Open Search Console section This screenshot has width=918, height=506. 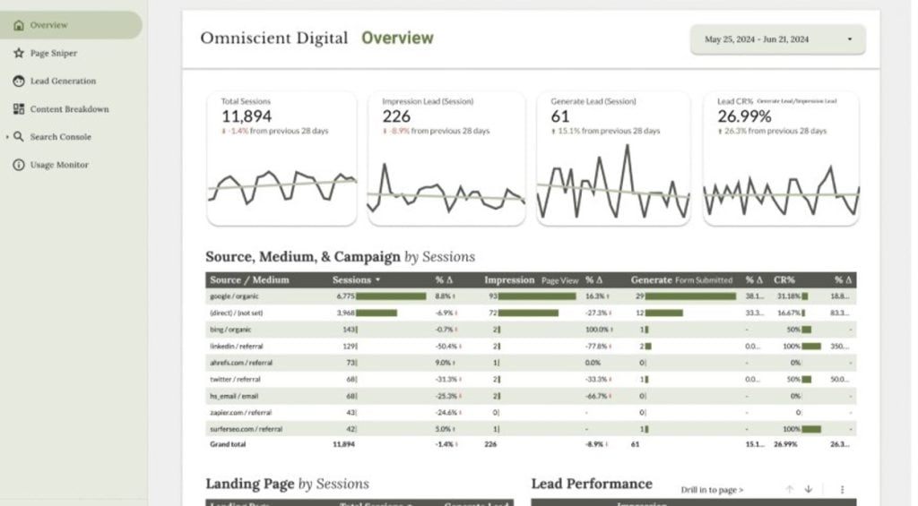[x=60, y=136]
